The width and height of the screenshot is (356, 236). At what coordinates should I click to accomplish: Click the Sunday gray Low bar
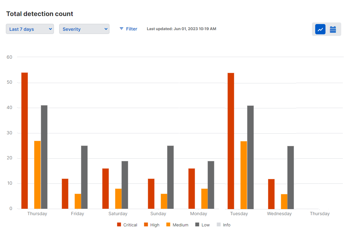point(170,177)
